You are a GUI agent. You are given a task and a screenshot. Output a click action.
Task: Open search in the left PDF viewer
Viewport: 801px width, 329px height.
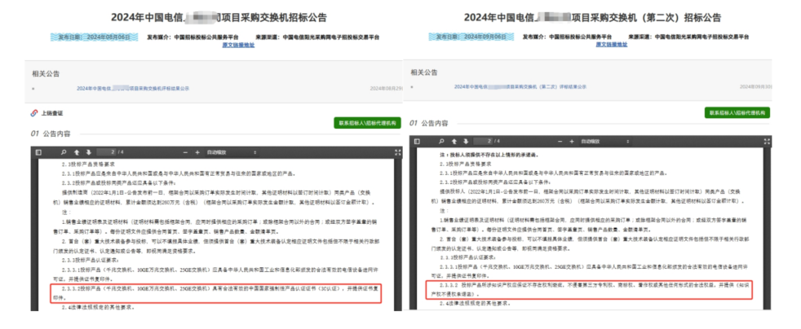(x=64, y=152)
